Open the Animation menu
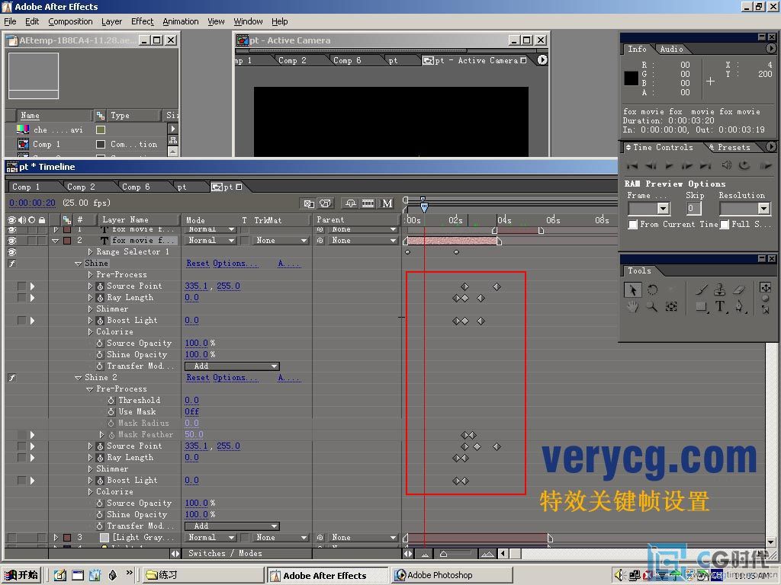 pyautogui.click(x=180, y=21)
